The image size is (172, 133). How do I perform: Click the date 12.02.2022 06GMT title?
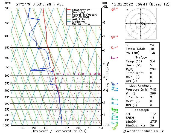pyautogui.click(x=129, y=4)
